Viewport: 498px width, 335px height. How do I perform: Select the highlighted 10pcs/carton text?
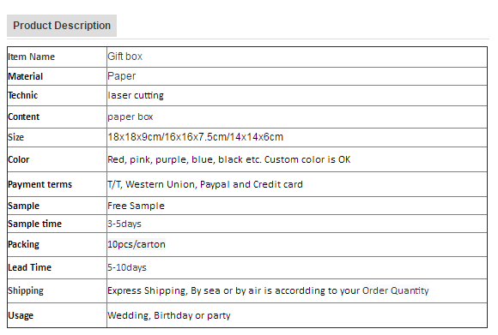137,244
